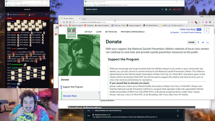
Task: Open League of Legends first bookmark
Action: 76,26
